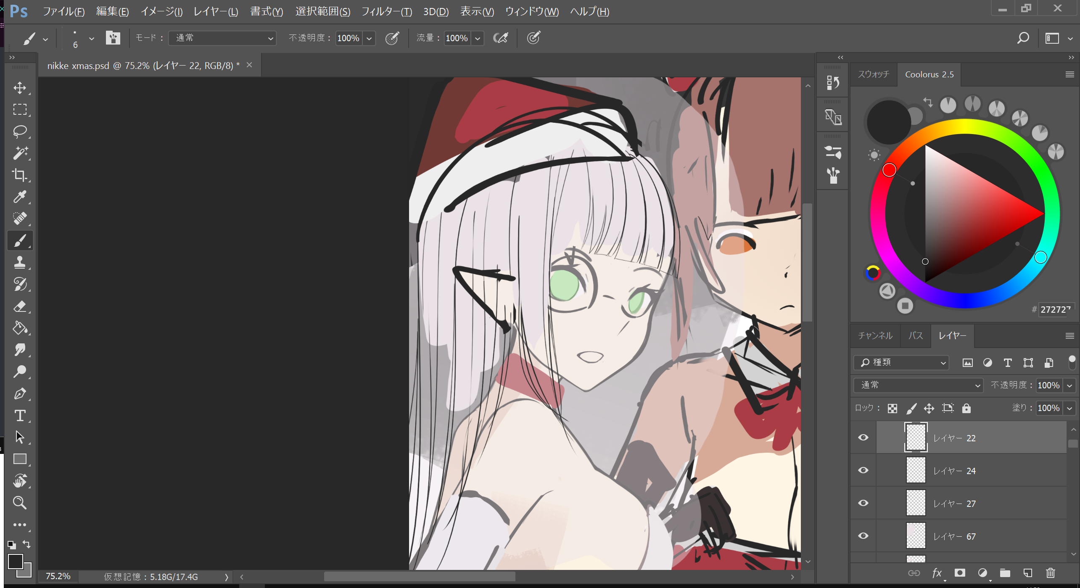This screenshot has height=588, width=1080.
Task: Click the Search magnifier in options bar
Action: coord(1022,38)
